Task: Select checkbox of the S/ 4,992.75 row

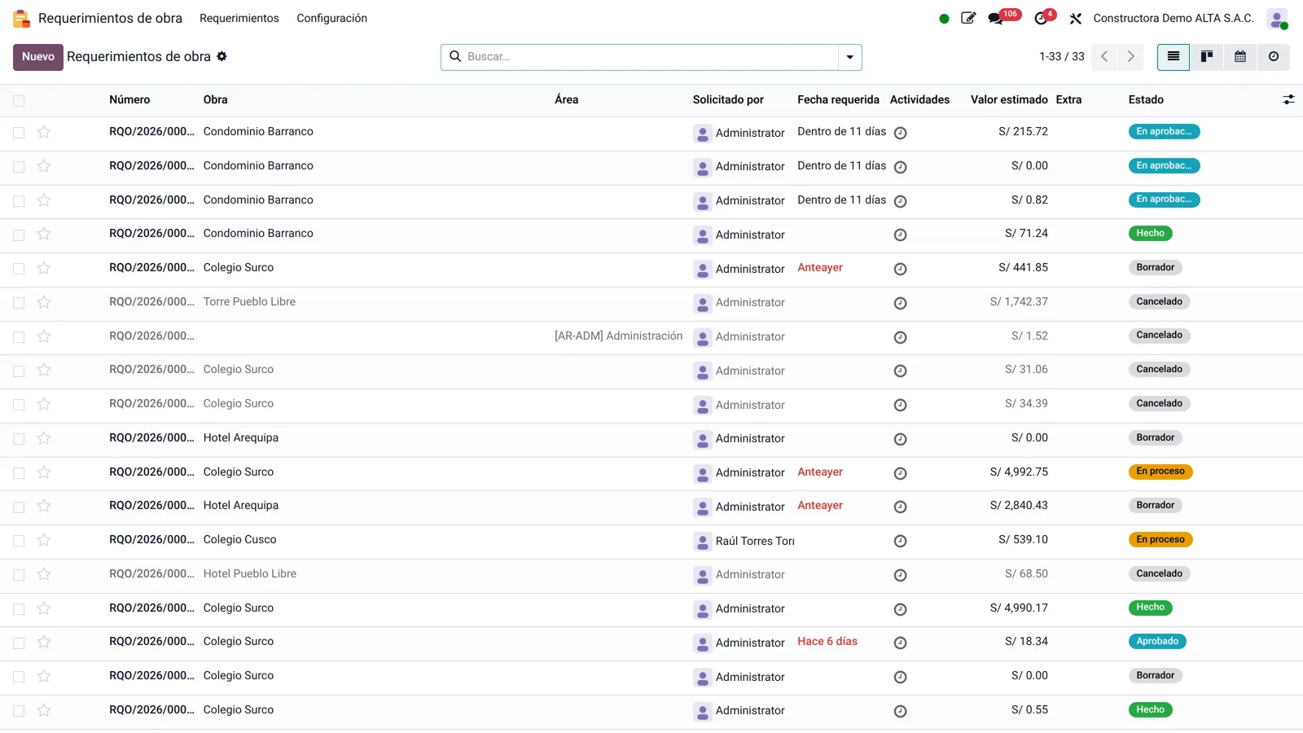Action: 19,473
